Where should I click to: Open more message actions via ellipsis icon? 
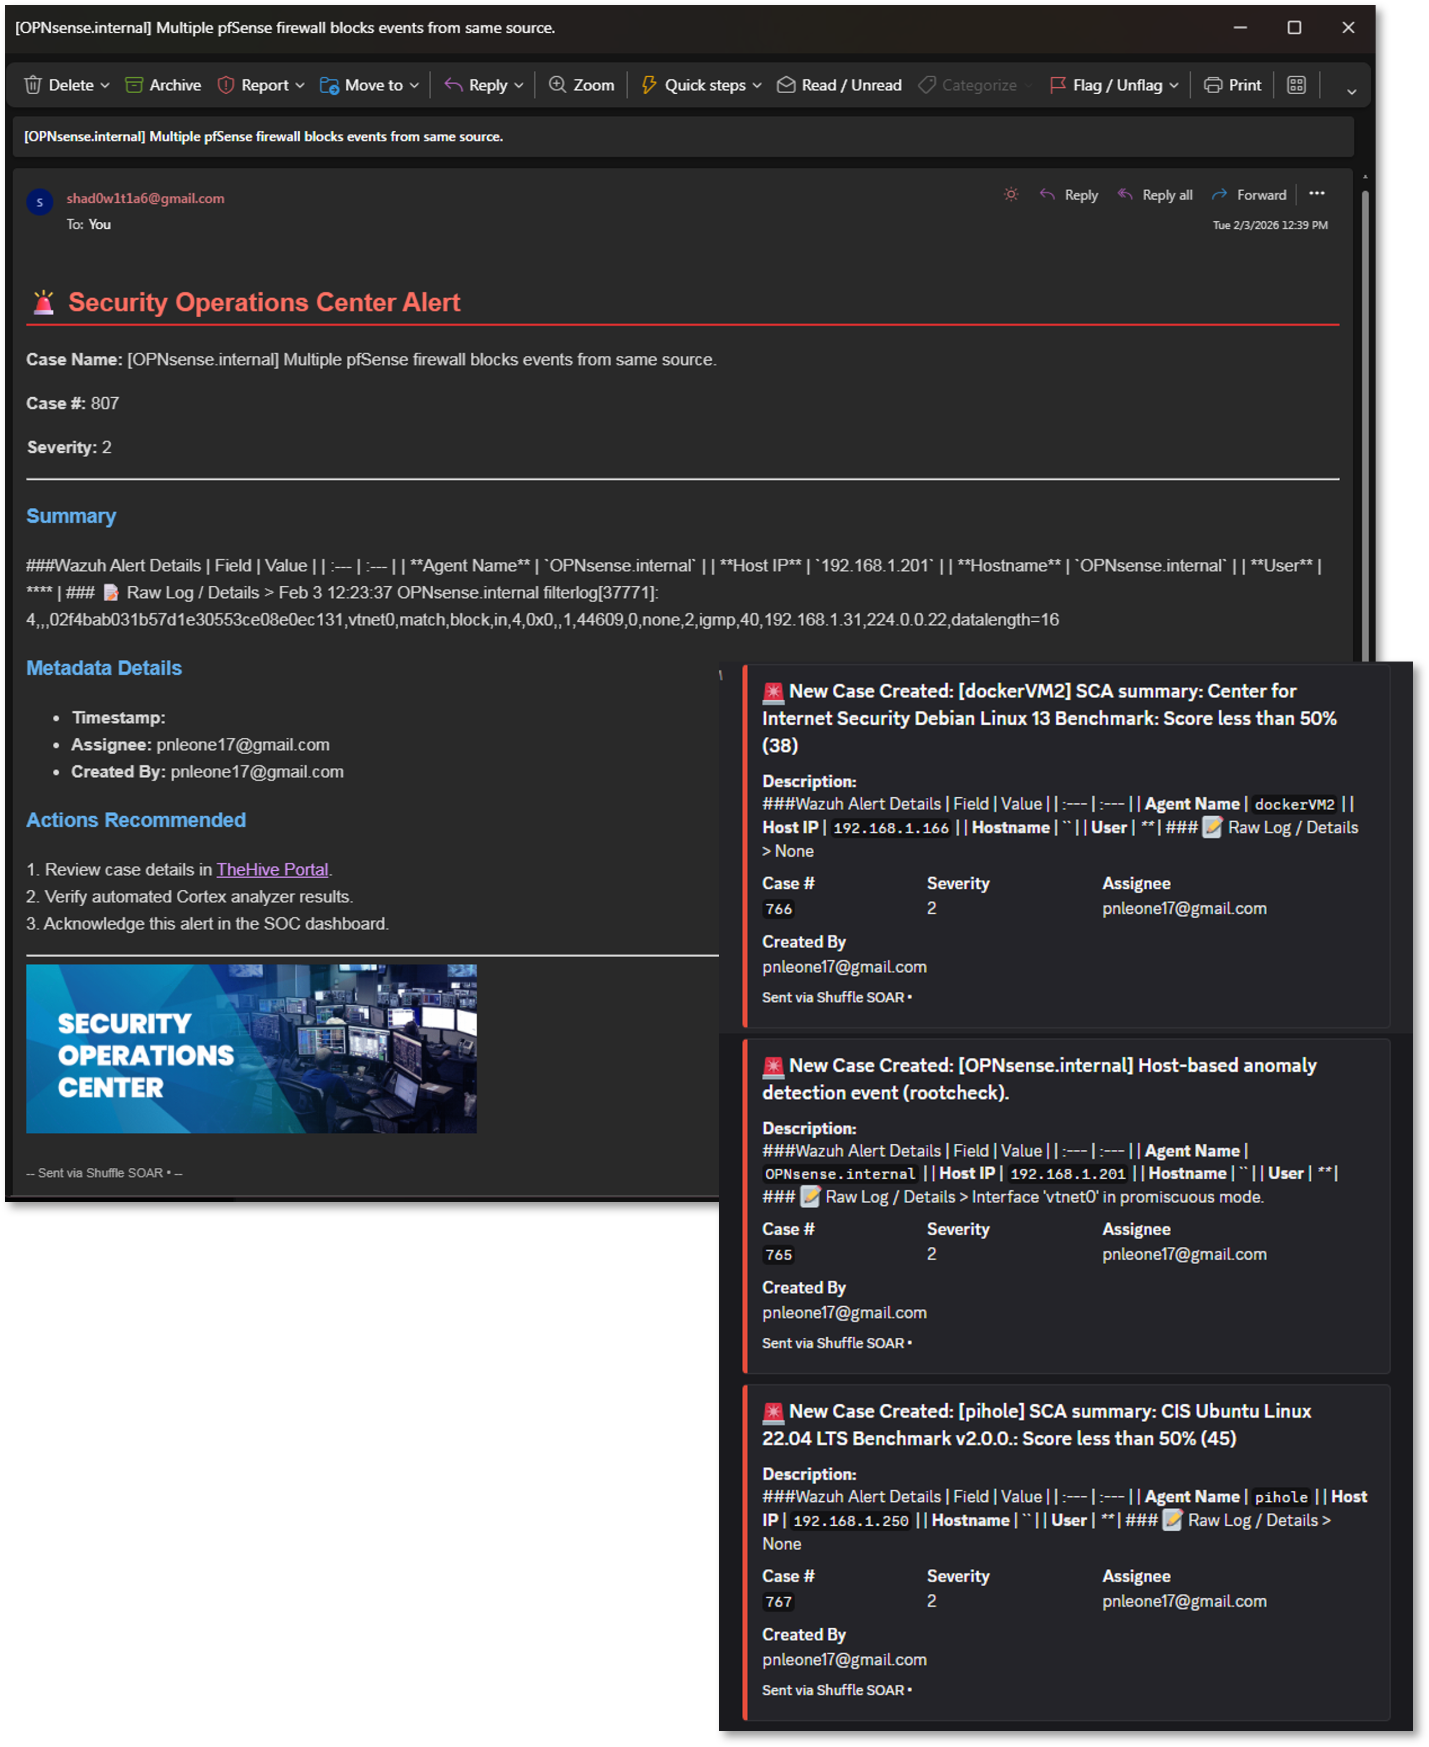tap(1317, 193)
